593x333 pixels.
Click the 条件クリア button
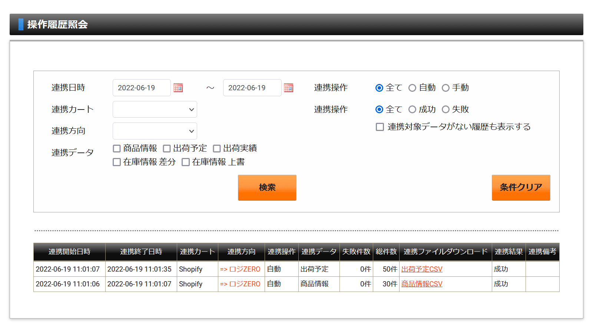coord(521,188)
